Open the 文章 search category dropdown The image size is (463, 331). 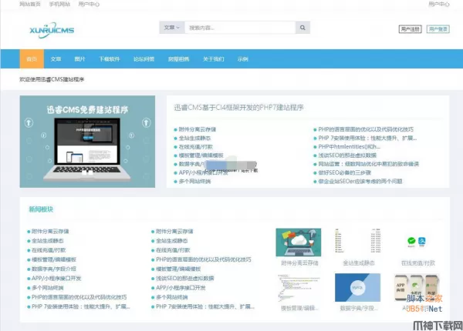[172, 28]
